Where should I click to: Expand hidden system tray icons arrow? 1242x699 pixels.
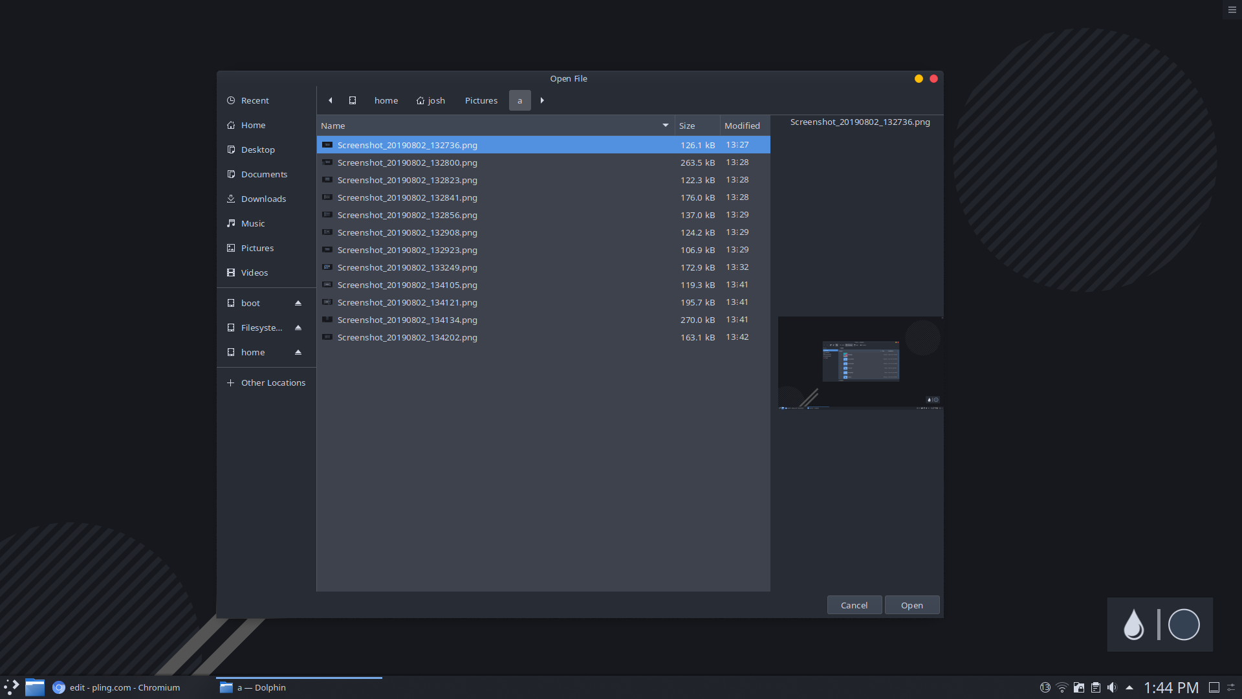pyautogui.click(x=1129, y=687)
